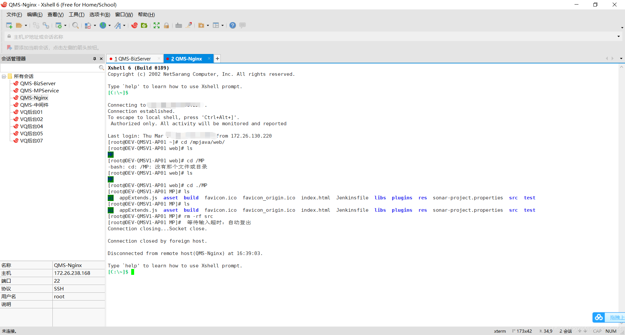The width and height of the screenshot is (625, 335).
Task: Click the Find magnifier toolbar icon
Action: coord(76,25)
